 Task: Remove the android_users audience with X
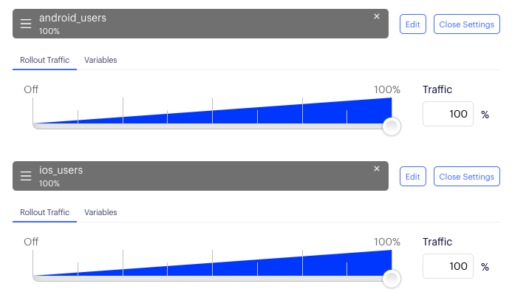(x=377, y=16)
